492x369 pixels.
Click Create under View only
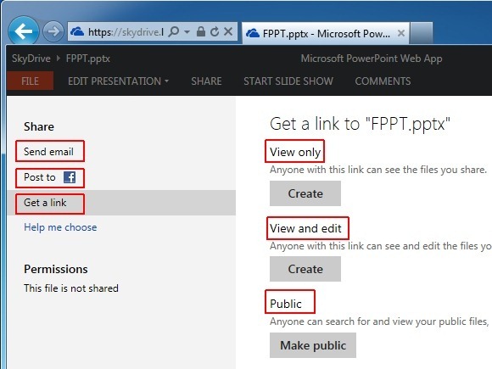click(x=305, y=193)
